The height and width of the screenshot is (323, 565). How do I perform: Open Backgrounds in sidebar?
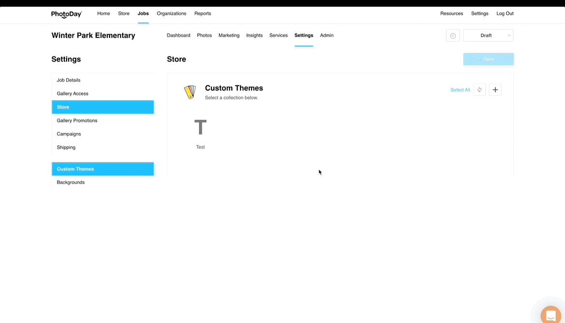103,182
